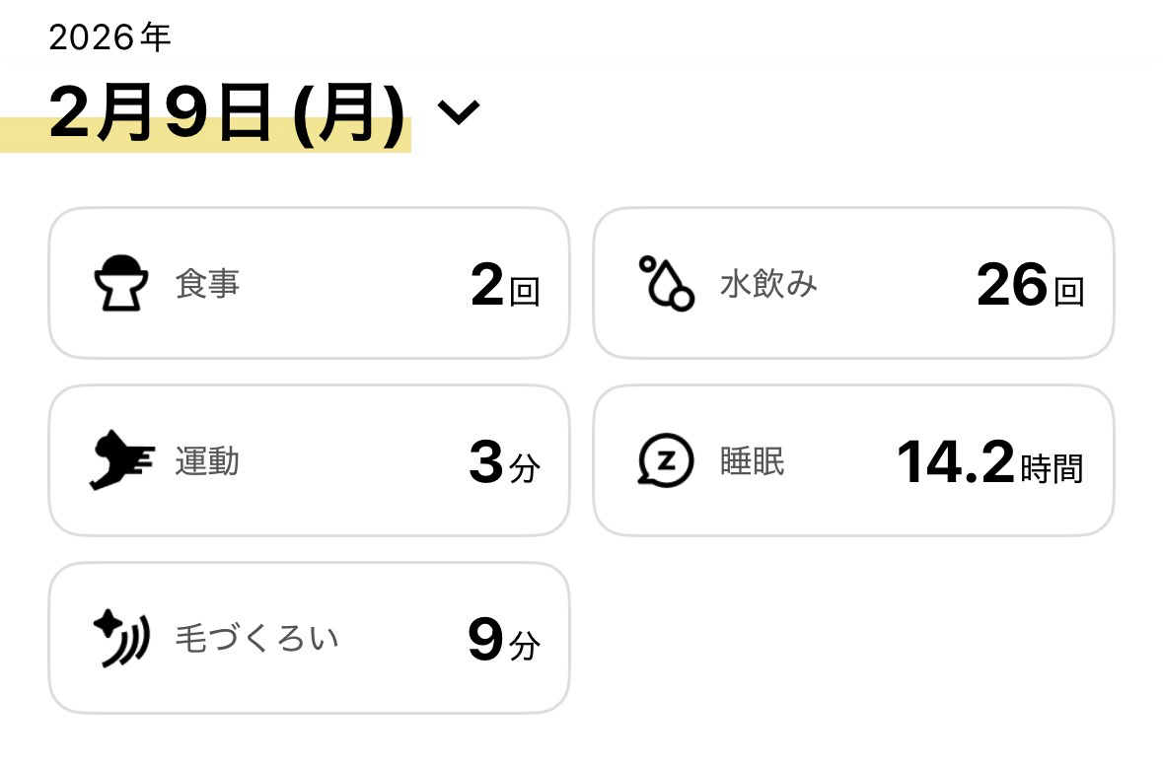Tap the 9分 grooming duration value

[504, 641]
